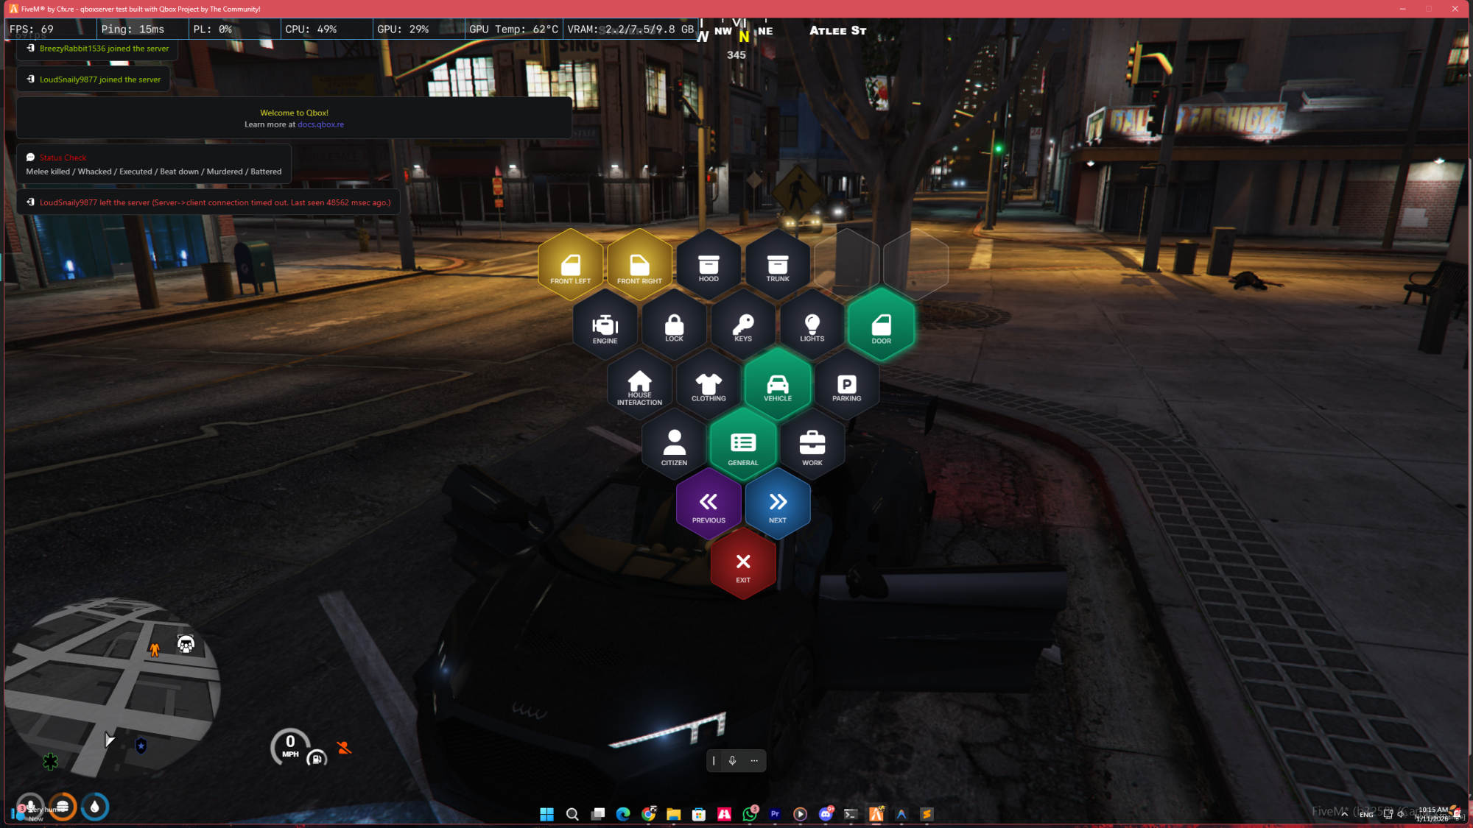1473x828 pixels.
Task: Select the green General category hexagon
Action: click(743, 444)
